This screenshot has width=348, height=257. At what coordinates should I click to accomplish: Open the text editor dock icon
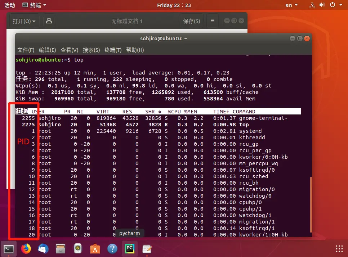[147, 249]
